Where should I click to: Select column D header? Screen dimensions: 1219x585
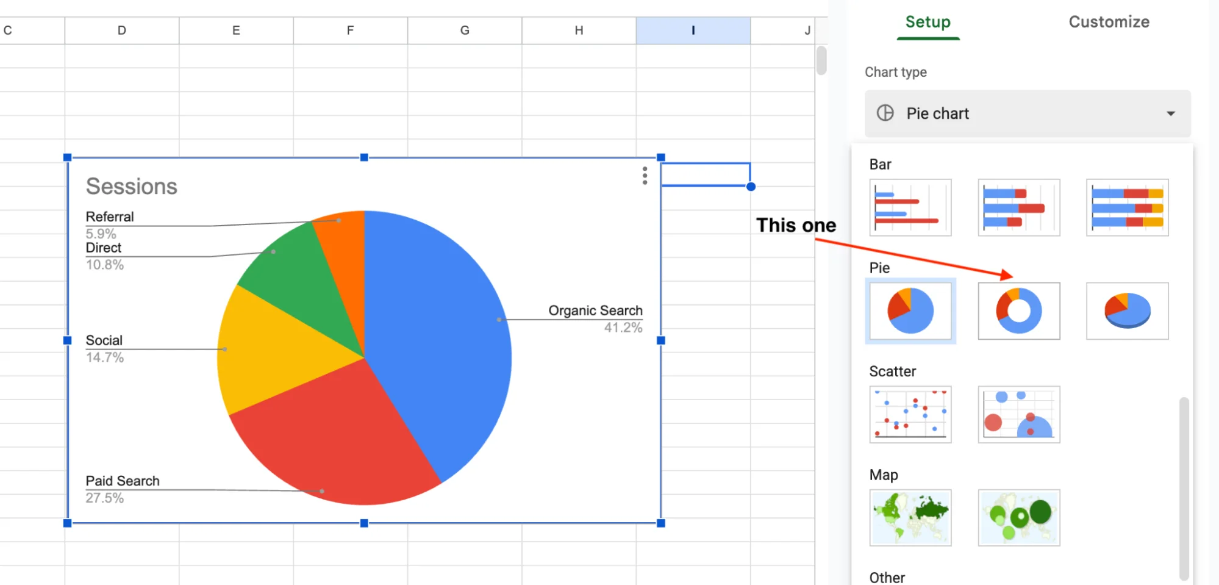coord(122,31)
